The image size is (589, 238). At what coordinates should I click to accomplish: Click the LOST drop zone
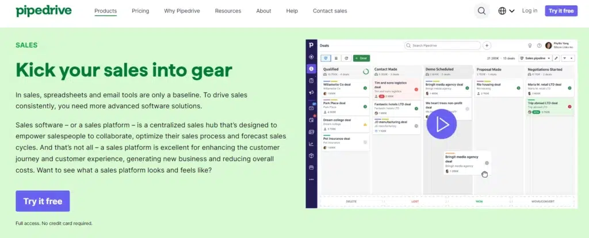point(415,202)
